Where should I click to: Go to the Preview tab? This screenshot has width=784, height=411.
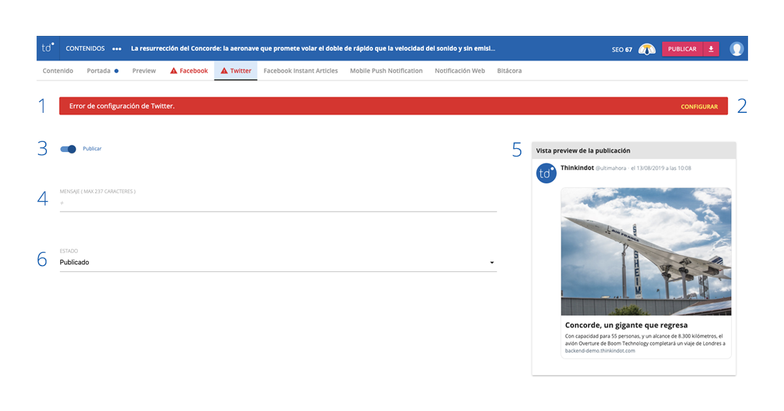click(x=144, y=71)
